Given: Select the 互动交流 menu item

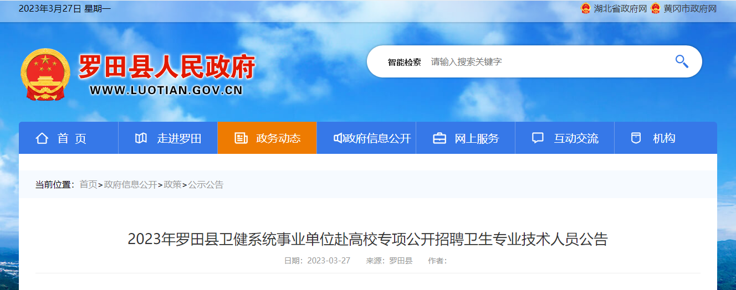Looking at the screenshot, I should tap(565, 138).
